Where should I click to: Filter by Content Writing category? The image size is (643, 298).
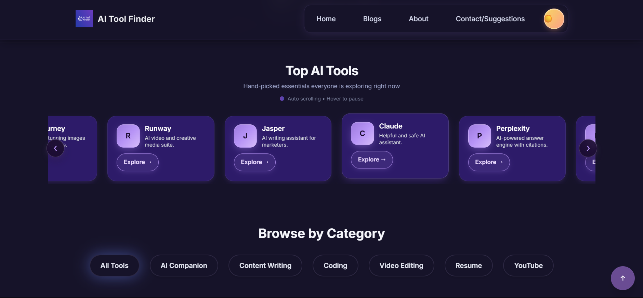coord(265,266)
